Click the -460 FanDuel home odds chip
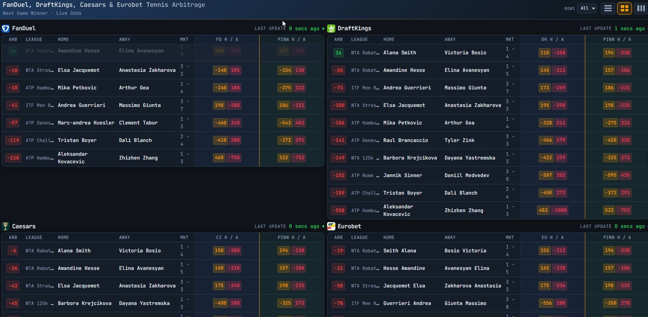The width and height of the screenshot is (648, 317). pyautogui.click(x=221, y=123)
